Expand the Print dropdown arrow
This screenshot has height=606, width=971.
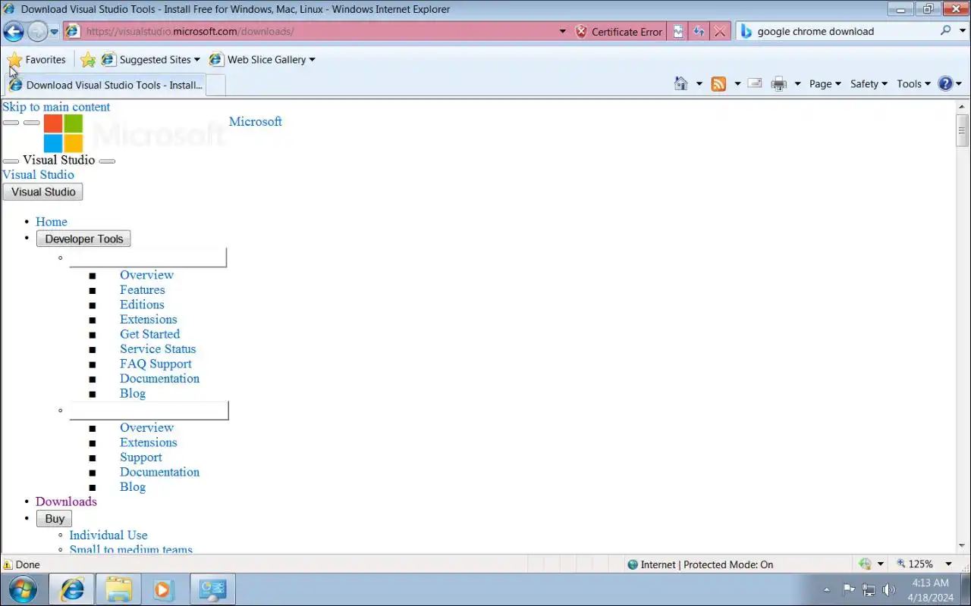click(797, 84)
